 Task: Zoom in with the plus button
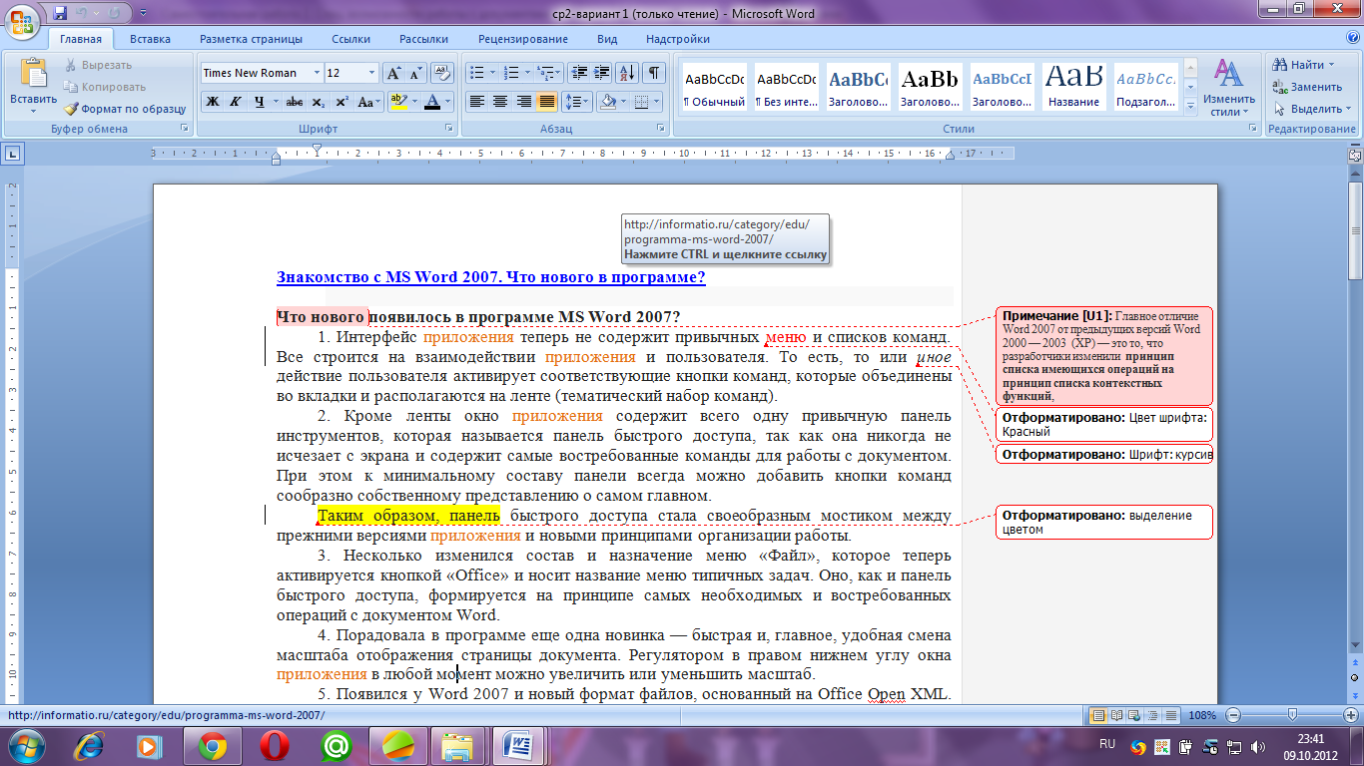1350,715
